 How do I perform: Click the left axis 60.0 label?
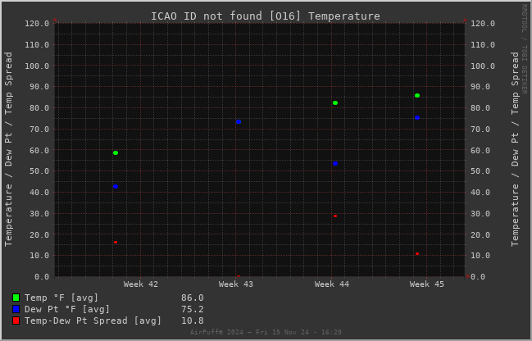point(39,150)
